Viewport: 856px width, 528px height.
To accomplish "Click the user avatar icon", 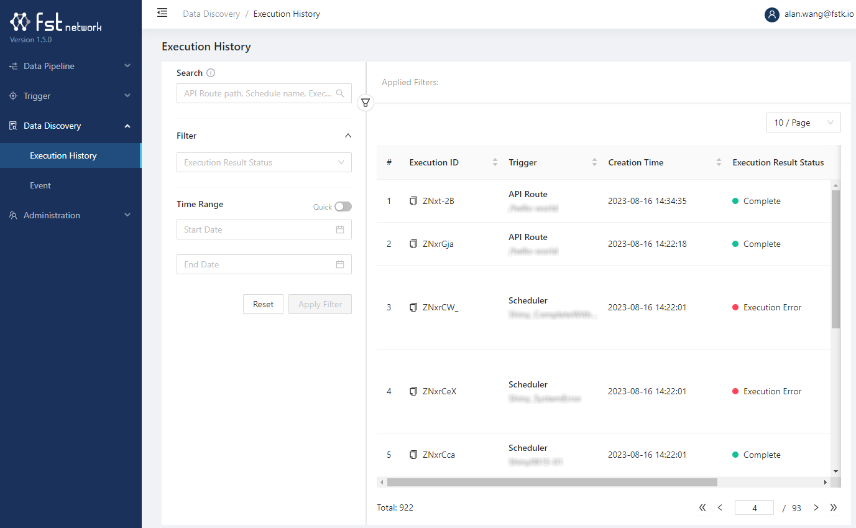I will pos(771,14).
